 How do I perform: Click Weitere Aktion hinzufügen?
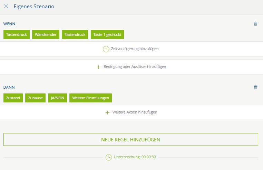tap(135, 112)
